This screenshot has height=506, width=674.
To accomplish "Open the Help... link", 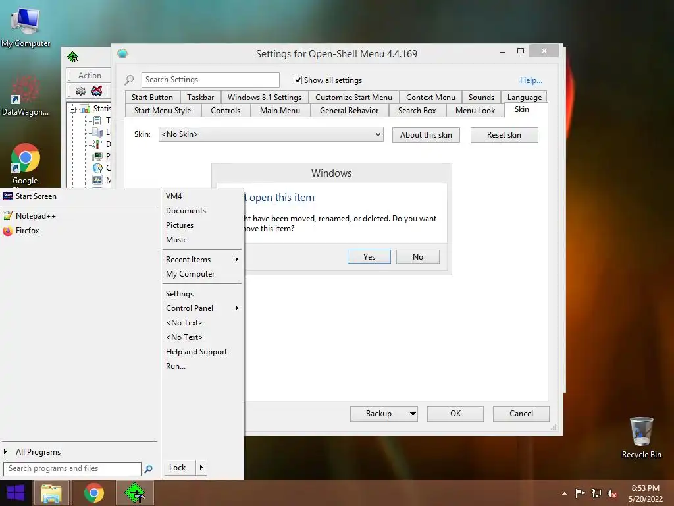I will pyautogui.click(x=531, y=80).
